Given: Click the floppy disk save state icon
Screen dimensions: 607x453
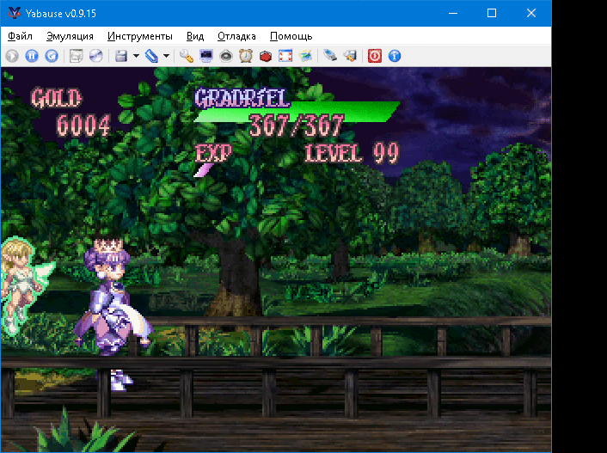Looking at the screenshot, I should point(120,56).
